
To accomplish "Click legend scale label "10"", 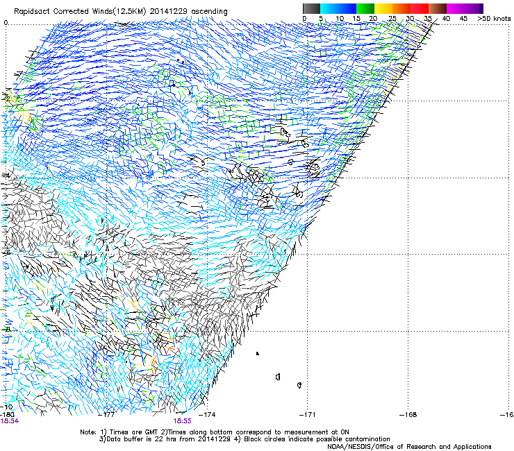I will click(340, 19).
